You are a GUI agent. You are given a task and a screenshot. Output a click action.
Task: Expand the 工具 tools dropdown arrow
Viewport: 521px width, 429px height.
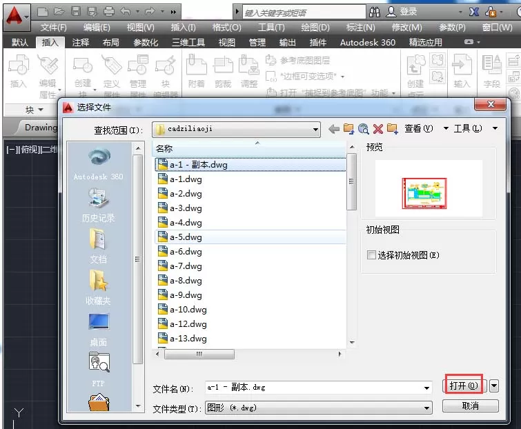point(495,128)
